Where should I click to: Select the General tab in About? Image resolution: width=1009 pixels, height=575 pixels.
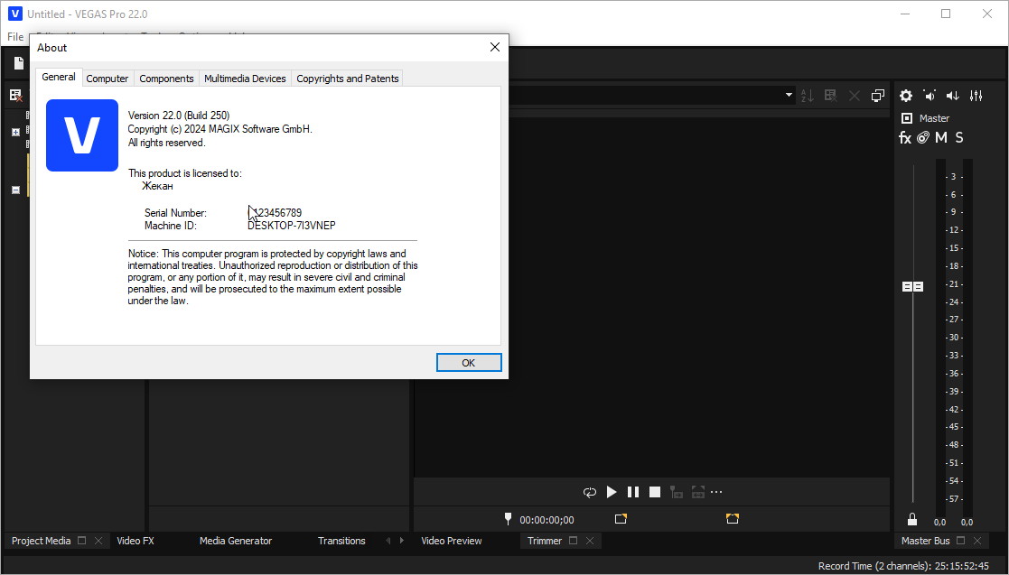(59, 77)
